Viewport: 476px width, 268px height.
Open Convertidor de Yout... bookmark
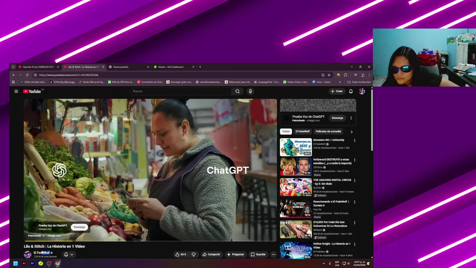150,82
